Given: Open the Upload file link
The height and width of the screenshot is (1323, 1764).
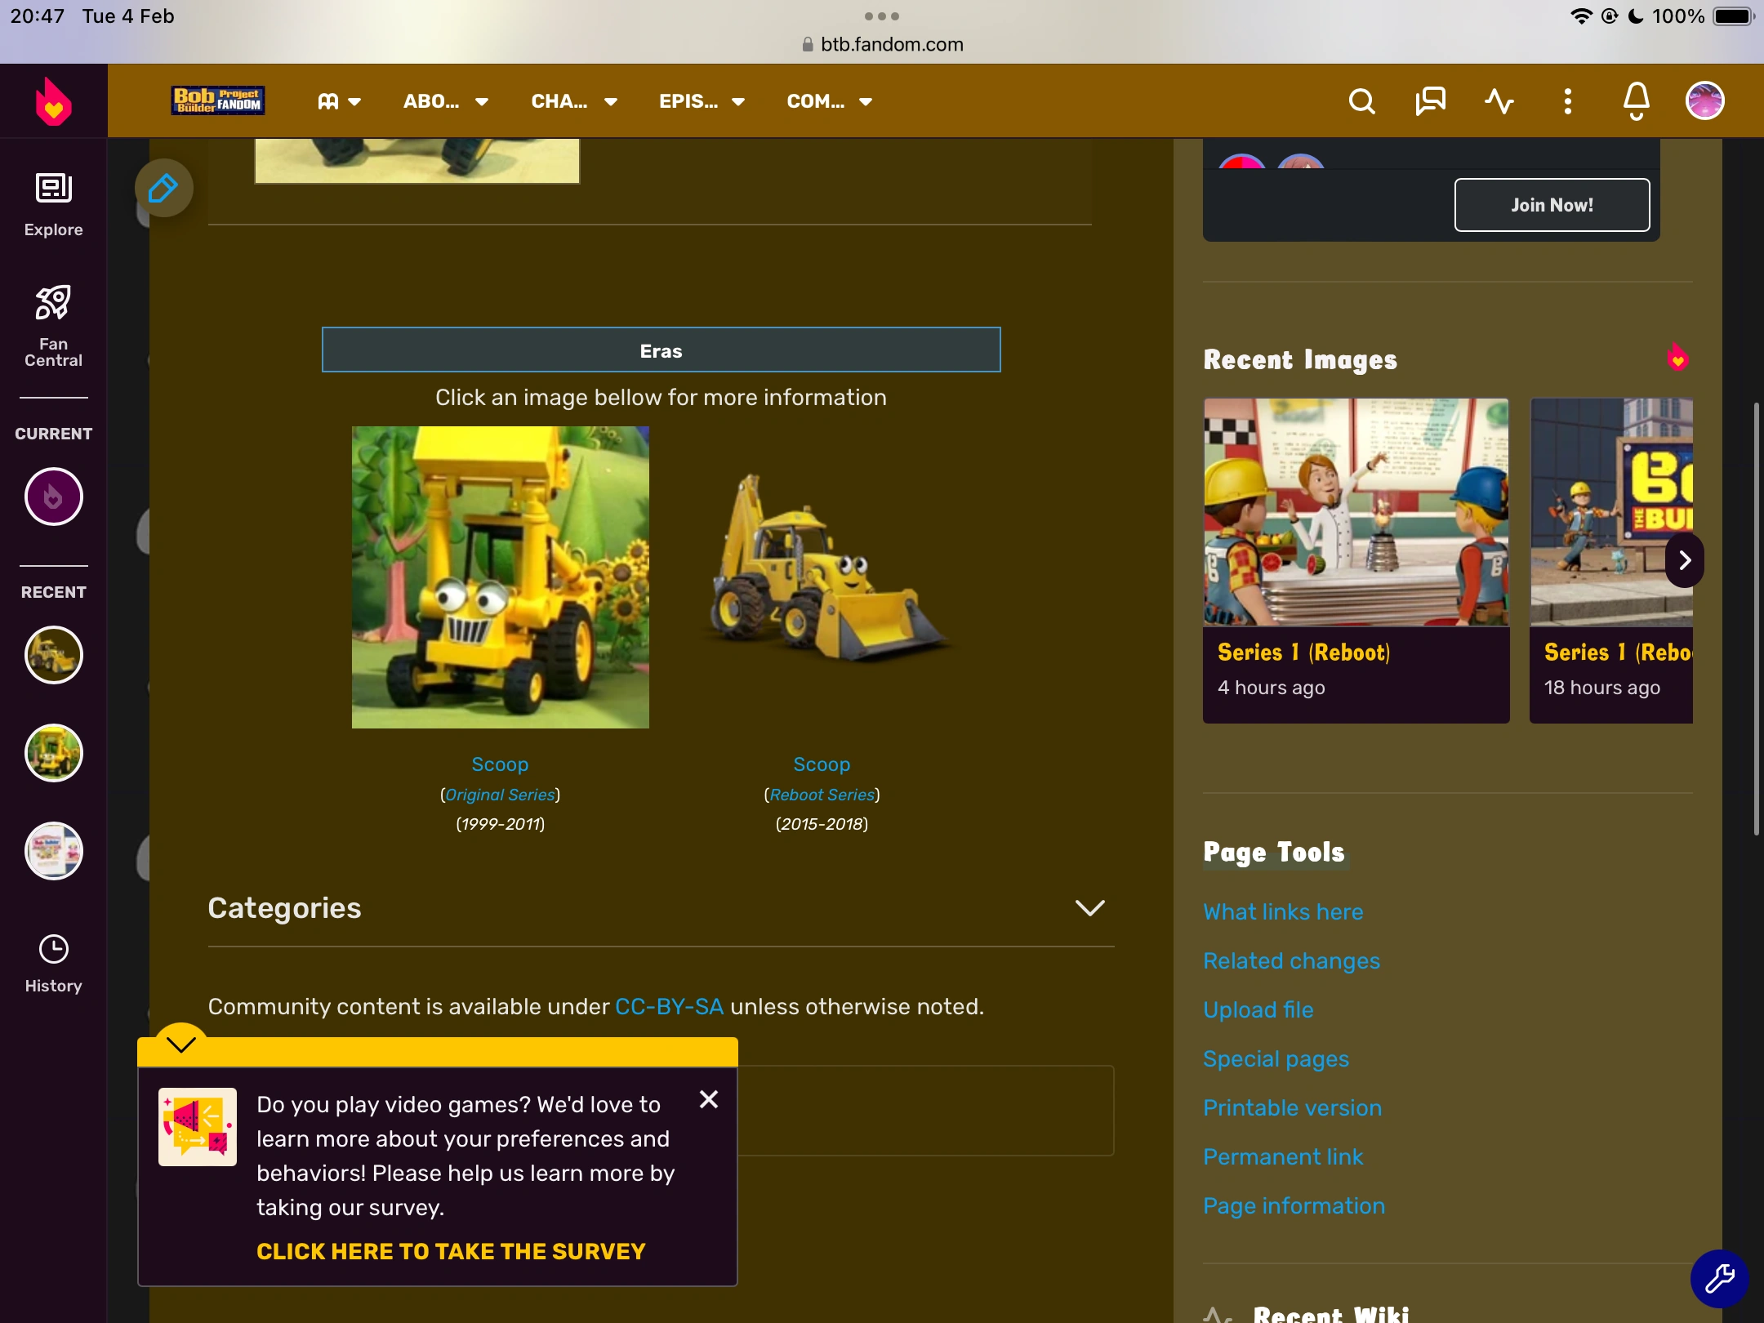Looking at the screenshot, I should [1258, 1010].
